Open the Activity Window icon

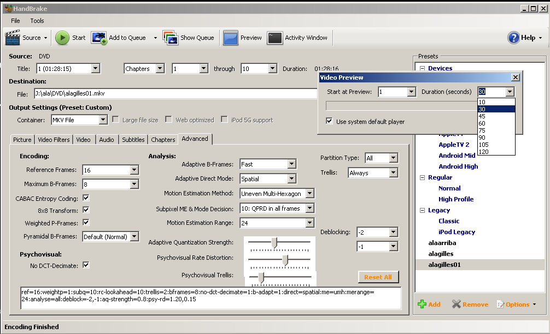click(x=274, y=38)
